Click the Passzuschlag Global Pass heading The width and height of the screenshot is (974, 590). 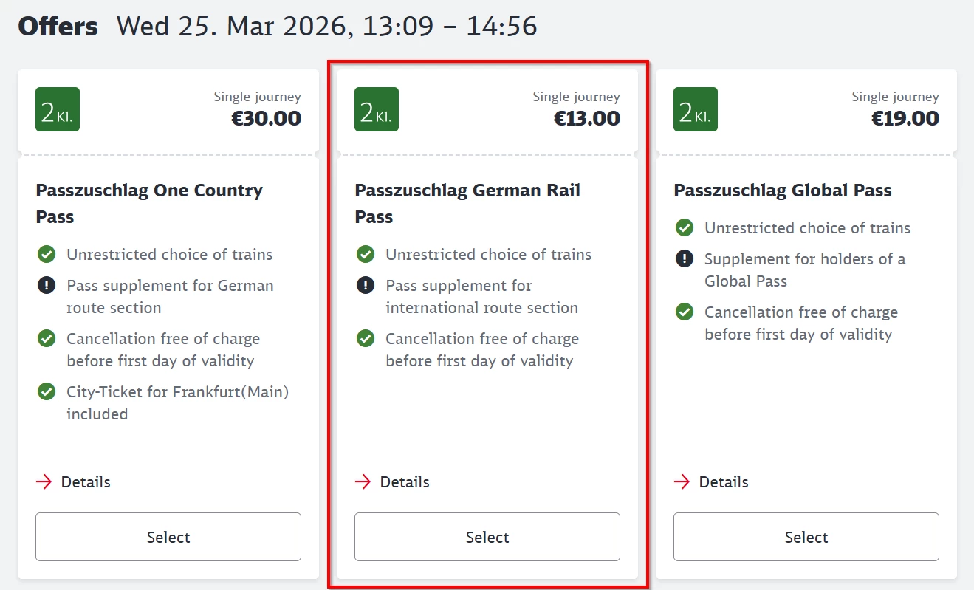click(783, 191)
